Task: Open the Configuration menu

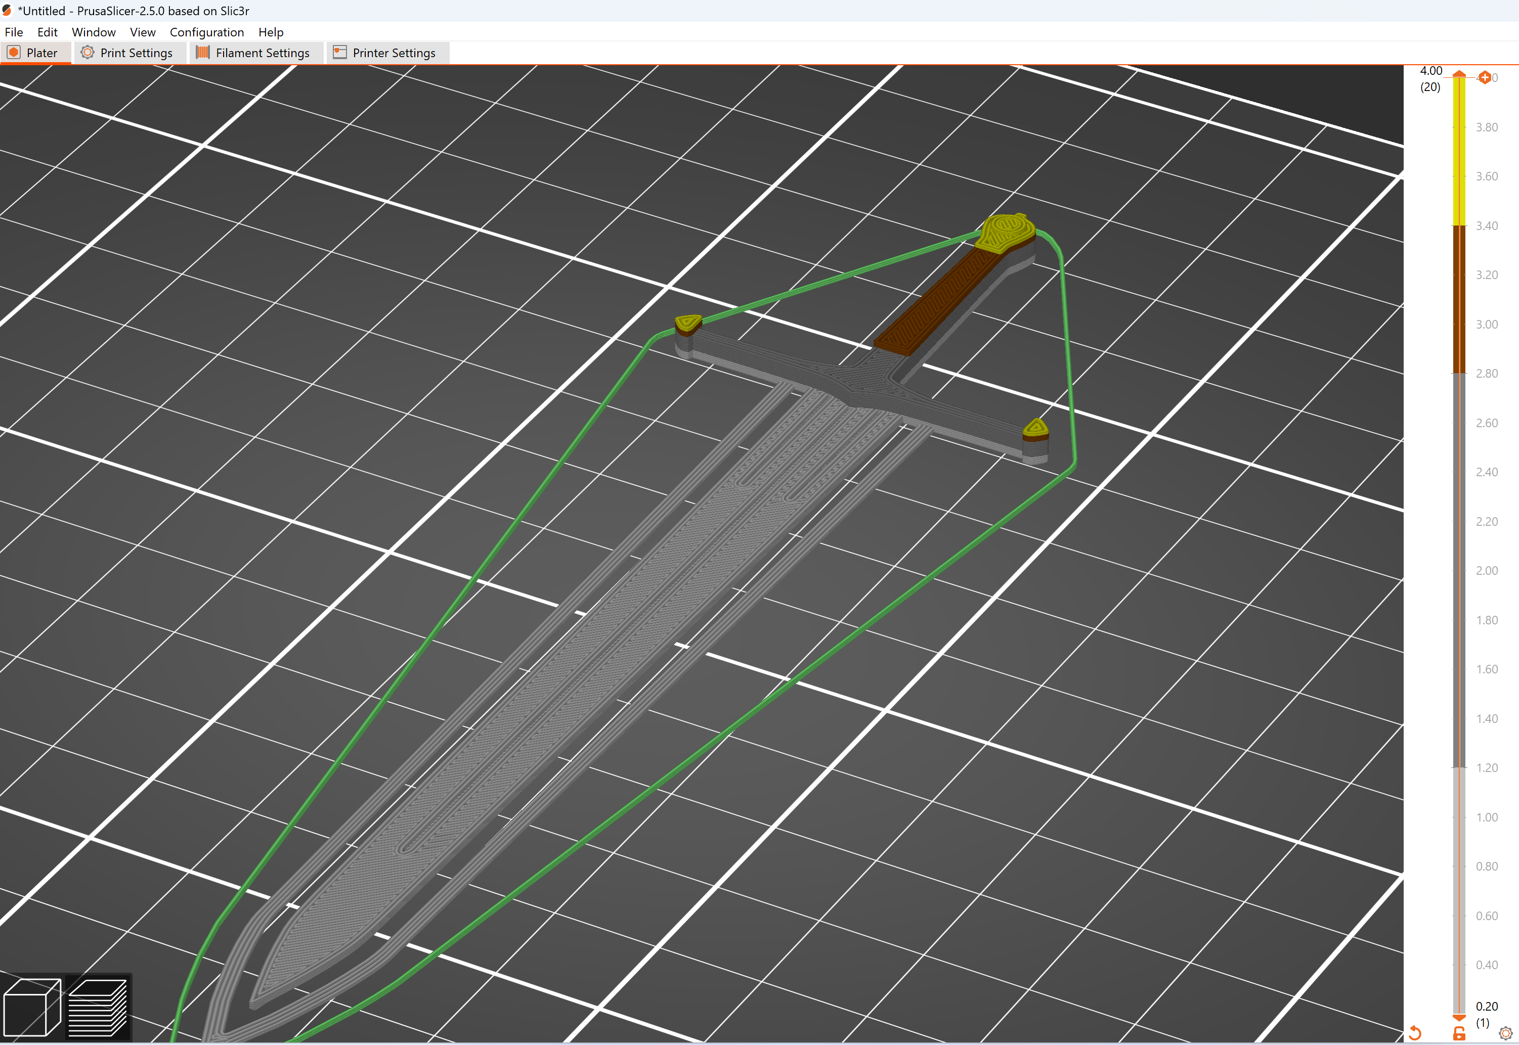Action: [206, 32]
